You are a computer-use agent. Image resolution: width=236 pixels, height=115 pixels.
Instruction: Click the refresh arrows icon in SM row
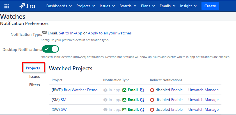pyautogui.click(x=142, y=100)
